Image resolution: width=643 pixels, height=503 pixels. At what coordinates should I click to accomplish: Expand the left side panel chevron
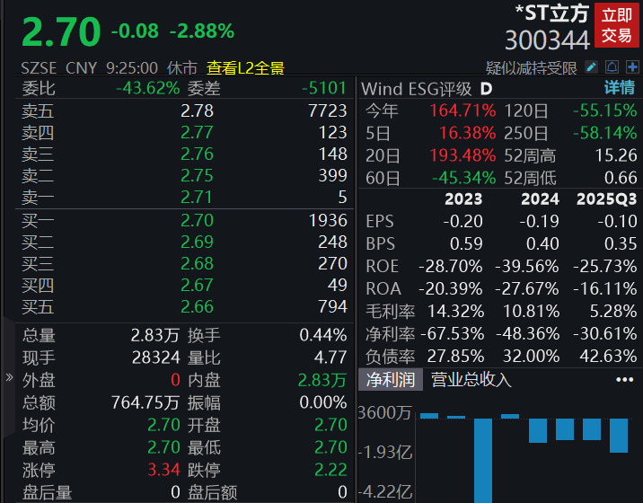(x=8, y=377)
